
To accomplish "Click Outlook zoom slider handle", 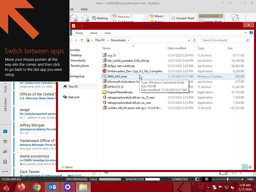I will pyautogui.click(x=227, y=179).
